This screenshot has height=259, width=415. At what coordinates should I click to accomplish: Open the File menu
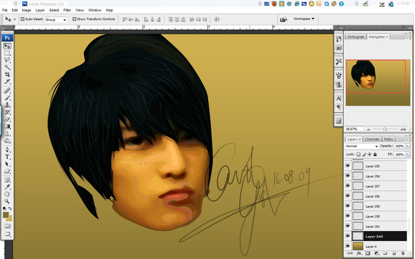click(x=5, y=10)
